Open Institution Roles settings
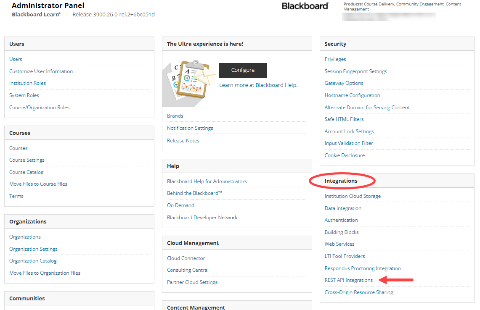This screenshot has width=480, height=310. click(27, 83)
